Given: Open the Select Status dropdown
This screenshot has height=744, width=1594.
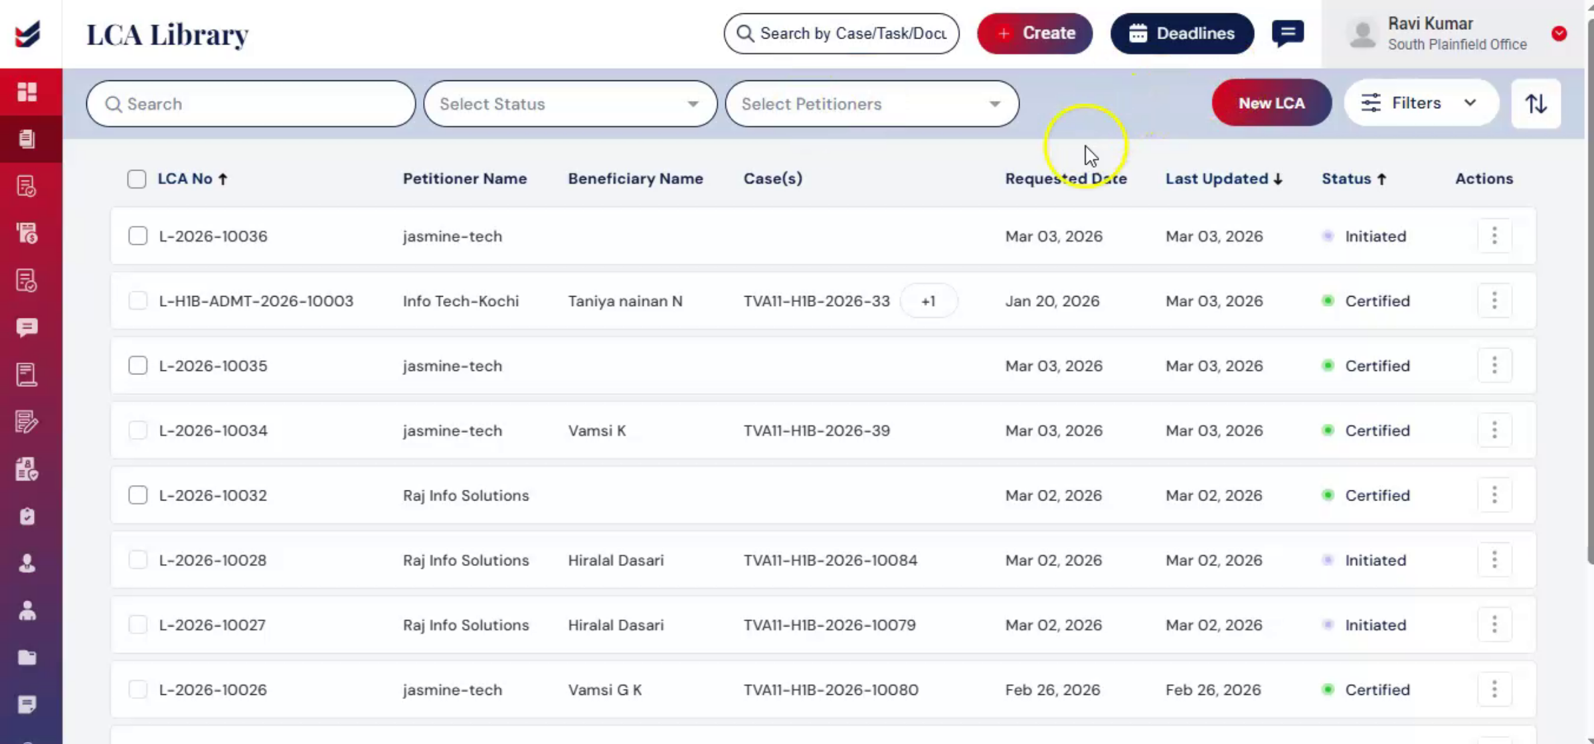Looking at the screenshot, I should click(x=570, y=104).
